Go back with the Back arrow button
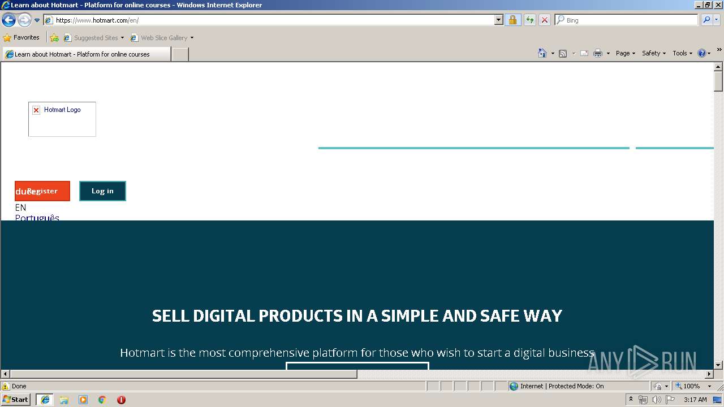The height and width of the screenshot is (407, 724). tap(8, 20)
